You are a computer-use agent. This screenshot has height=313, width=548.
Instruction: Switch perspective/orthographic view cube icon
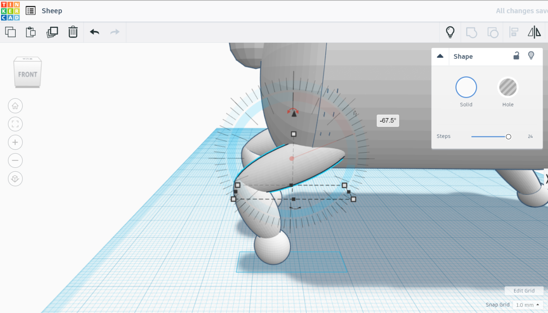tap(15, 179)
